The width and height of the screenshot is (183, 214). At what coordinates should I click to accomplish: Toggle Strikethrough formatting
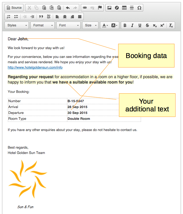[147, 25]
